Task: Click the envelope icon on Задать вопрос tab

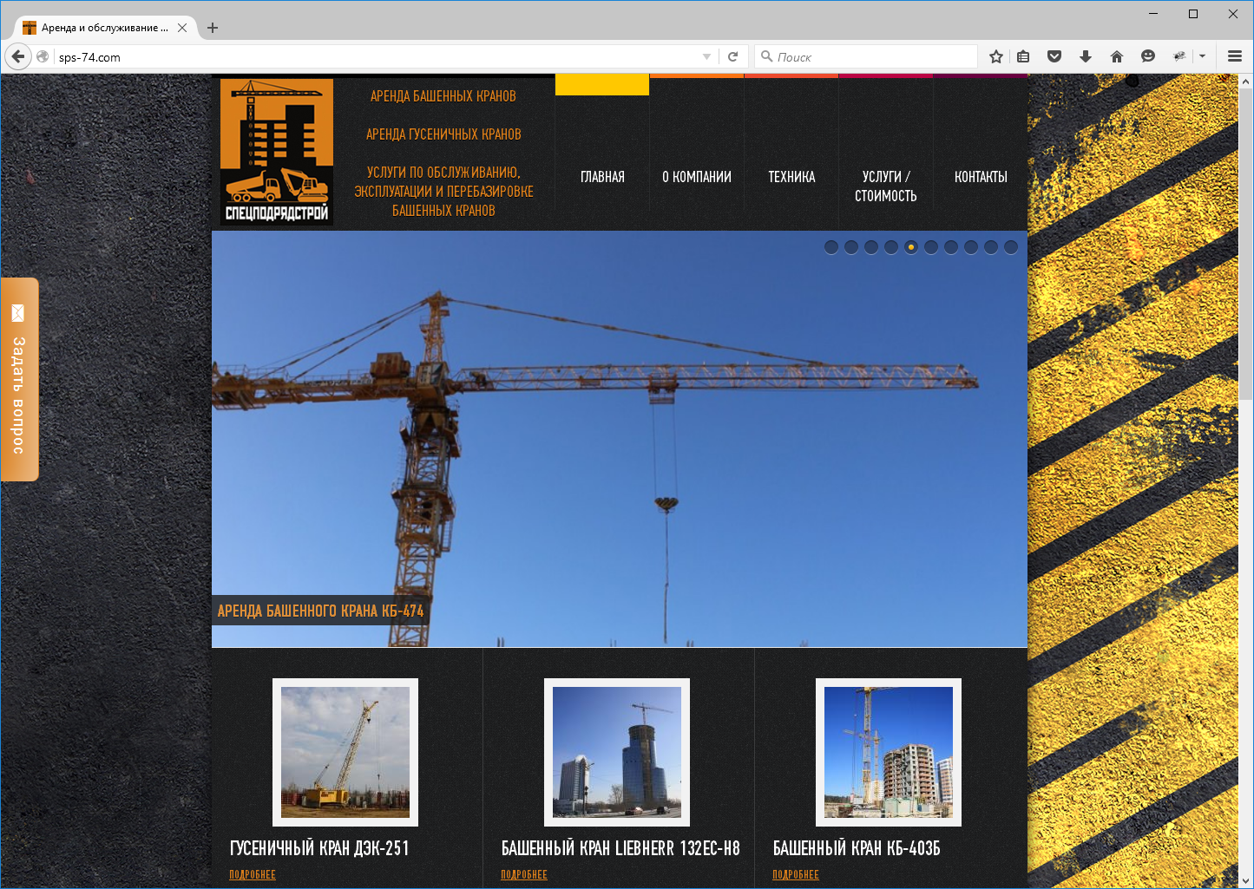Action: [x=18, y=313]
